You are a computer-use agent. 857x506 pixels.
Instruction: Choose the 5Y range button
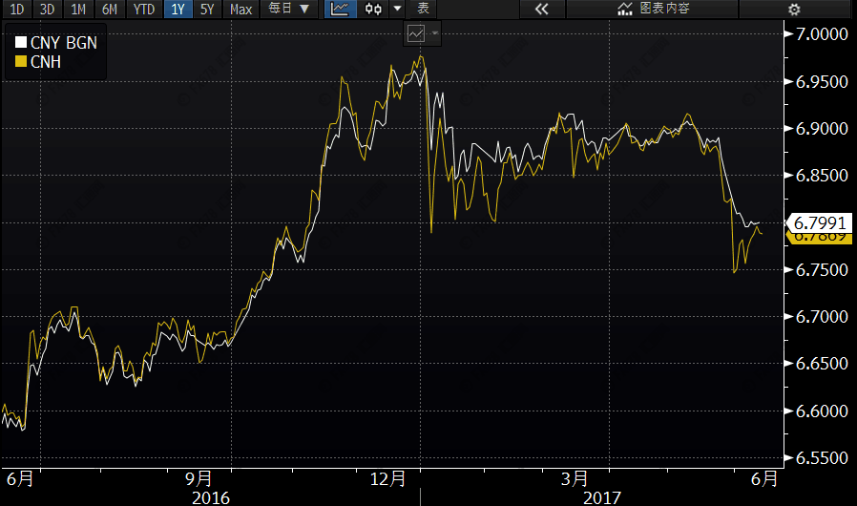[207, 10]
